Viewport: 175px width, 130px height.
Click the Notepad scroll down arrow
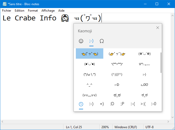pyautogui.click(x=173, y=117)
